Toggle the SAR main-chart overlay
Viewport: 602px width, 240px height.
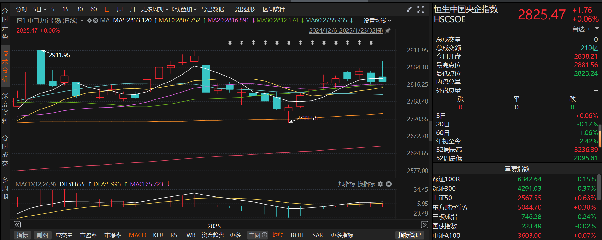click(x=317, y=235)
